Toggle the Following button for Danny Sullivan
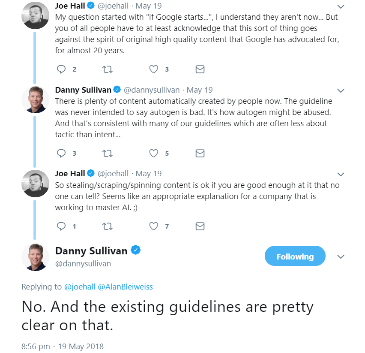Viewport: 365px width, 353px height. tap(295, 256)
